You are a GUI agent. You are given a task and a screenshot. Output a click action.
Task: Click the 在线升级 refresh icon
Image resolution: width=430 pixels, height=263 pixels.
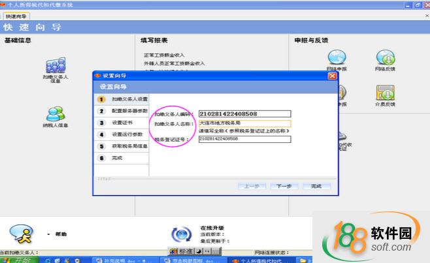pos(180,234)
